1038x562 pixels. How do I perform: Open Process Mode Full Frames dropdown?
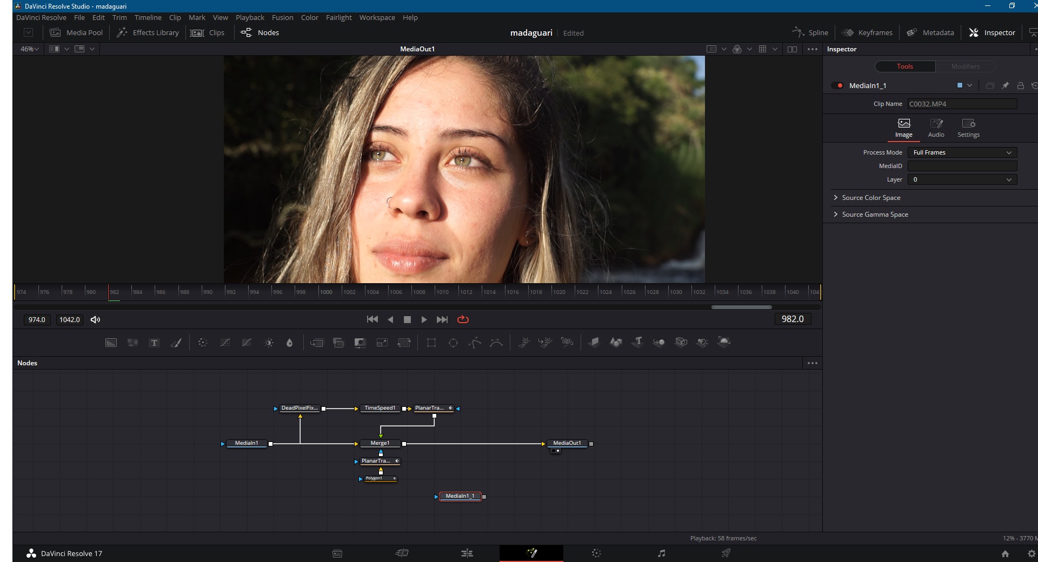[x=962, y=152]
